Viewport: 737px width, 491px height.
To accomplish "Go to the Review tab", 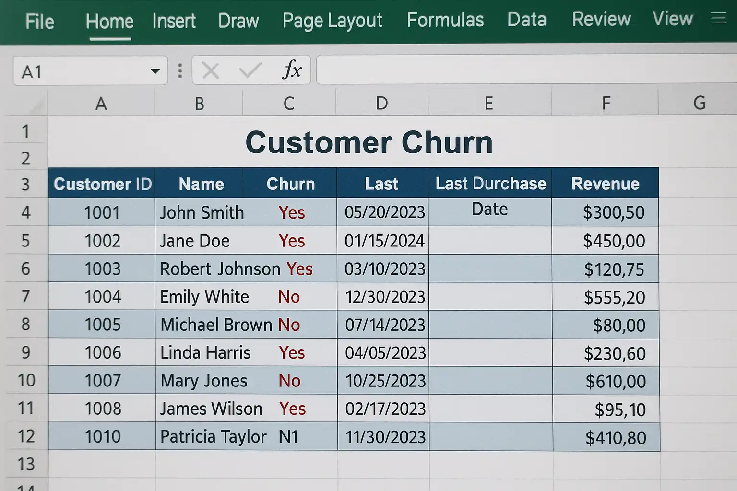I will coord(601,19).
